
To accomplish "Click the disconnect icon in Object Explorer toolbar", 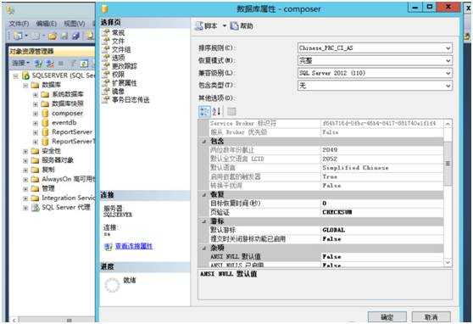I will pos(50,64).
